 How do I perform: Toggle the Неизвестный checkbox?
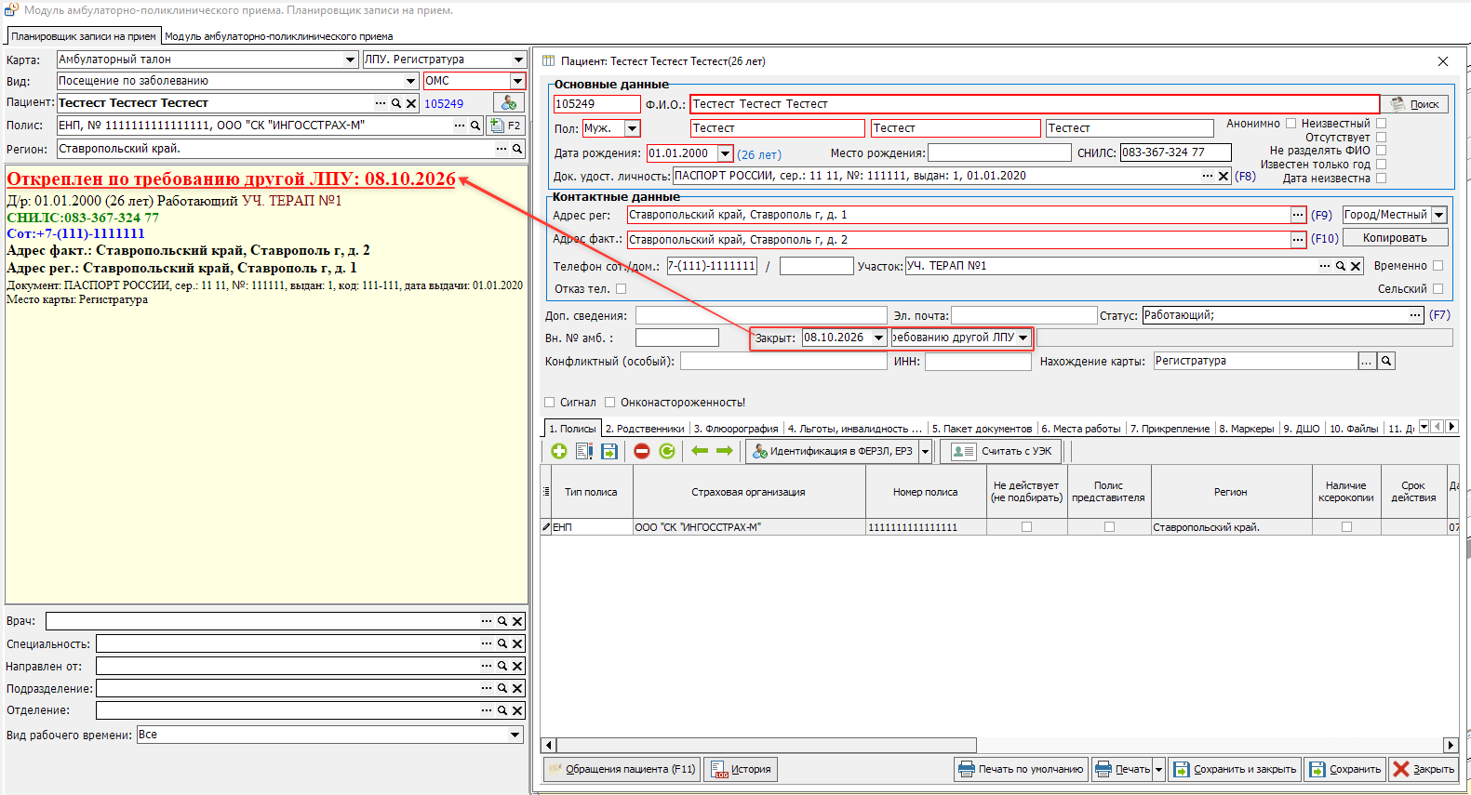click(x=1381, y=123)
